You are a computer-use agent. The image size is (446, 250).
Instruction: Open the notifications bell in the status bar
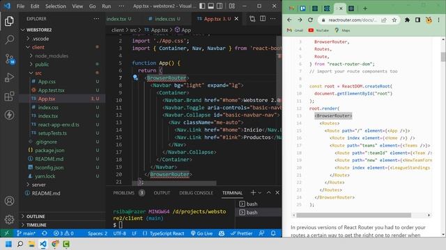click(273, 233)
